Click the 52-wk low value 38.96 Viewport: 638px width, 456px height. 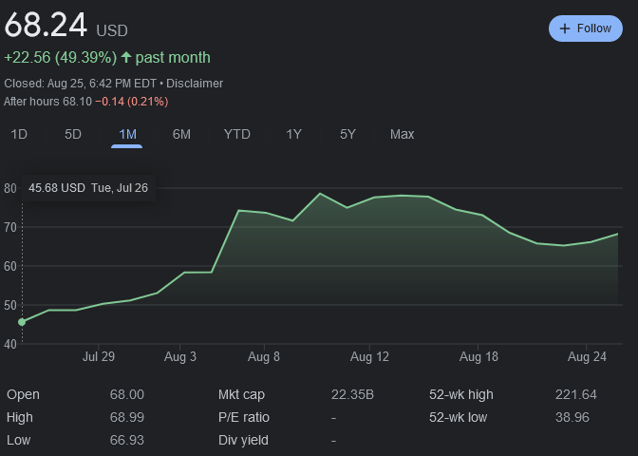tap(572, 417)
